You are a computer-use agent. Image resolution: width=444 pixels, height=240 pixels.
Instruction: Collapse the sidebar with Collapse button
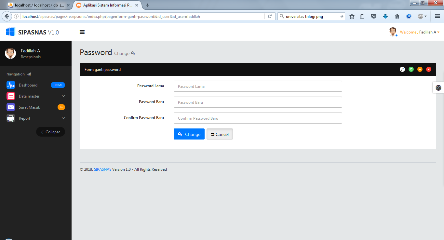pos(50,132)
